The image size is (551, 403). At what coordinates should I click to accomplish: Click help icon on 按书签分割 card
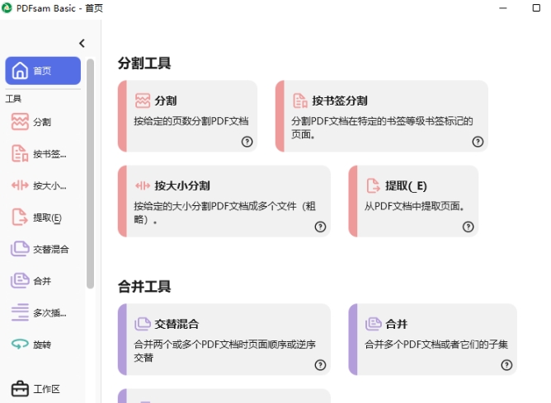tap(478, 142)
